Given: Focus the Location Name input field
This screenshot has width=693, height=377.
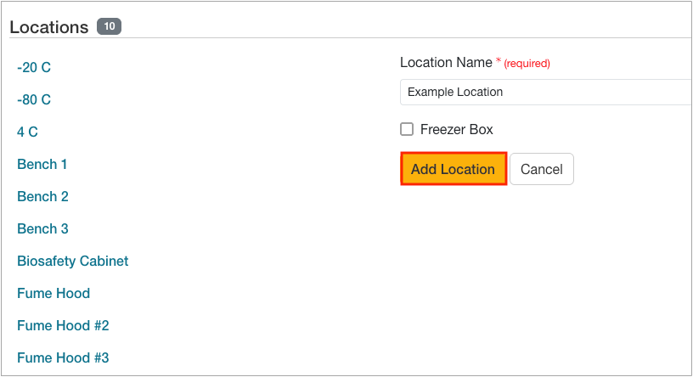Looking at the screenshot, I should pos(546,92).
